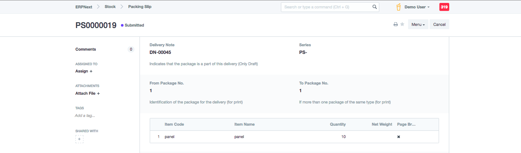Screen dimensions: 521x153
Task: Click the star icon to favorite this document
Action: (402, 24)
